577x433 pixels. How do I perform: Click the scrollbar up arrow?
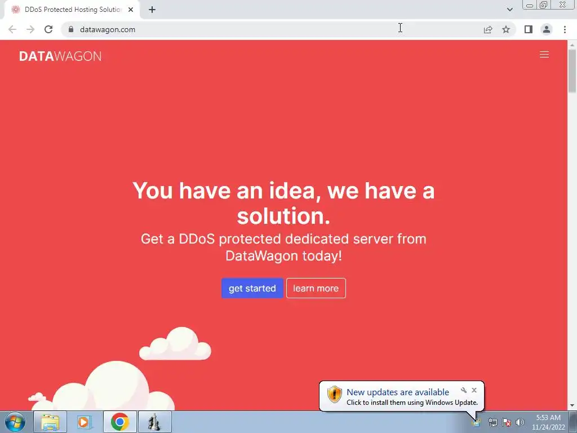[x=572, y=45]
